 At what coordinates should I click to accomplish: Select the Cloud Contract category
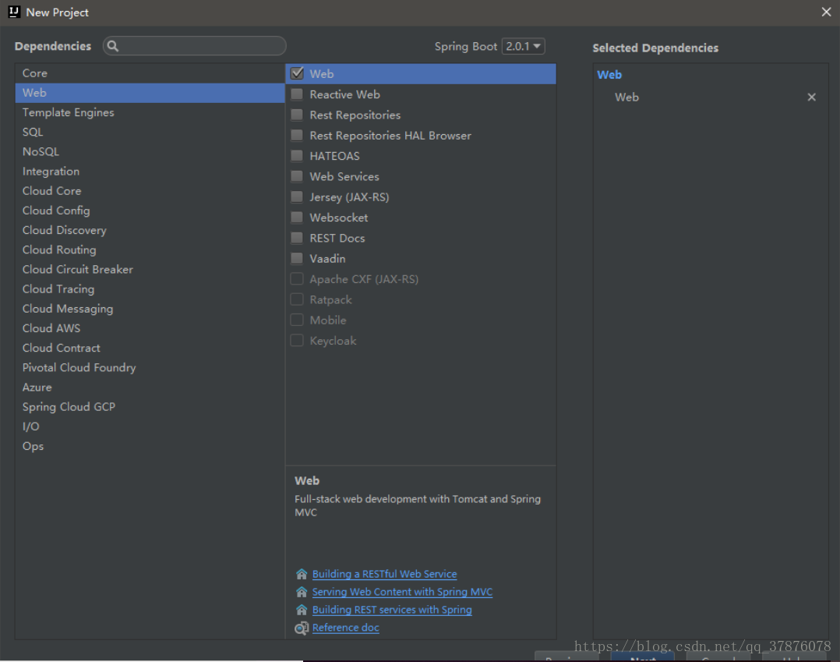[x=150, y=348]
